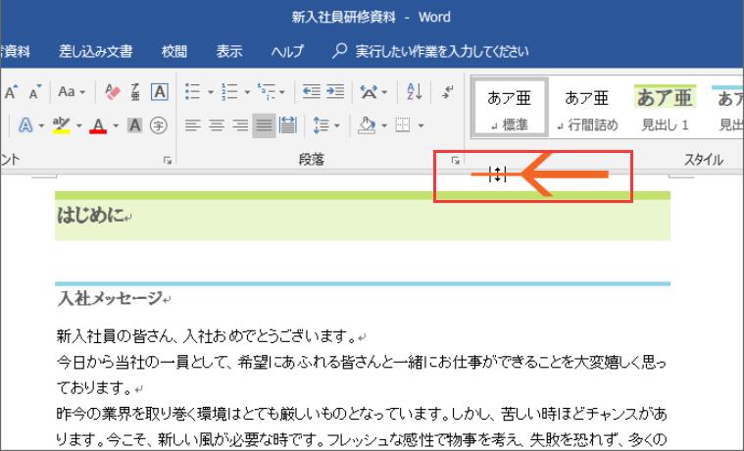The image size is (744, 451).
Task: Open the Shading color dropdown arrow
Action: [384, 125]
